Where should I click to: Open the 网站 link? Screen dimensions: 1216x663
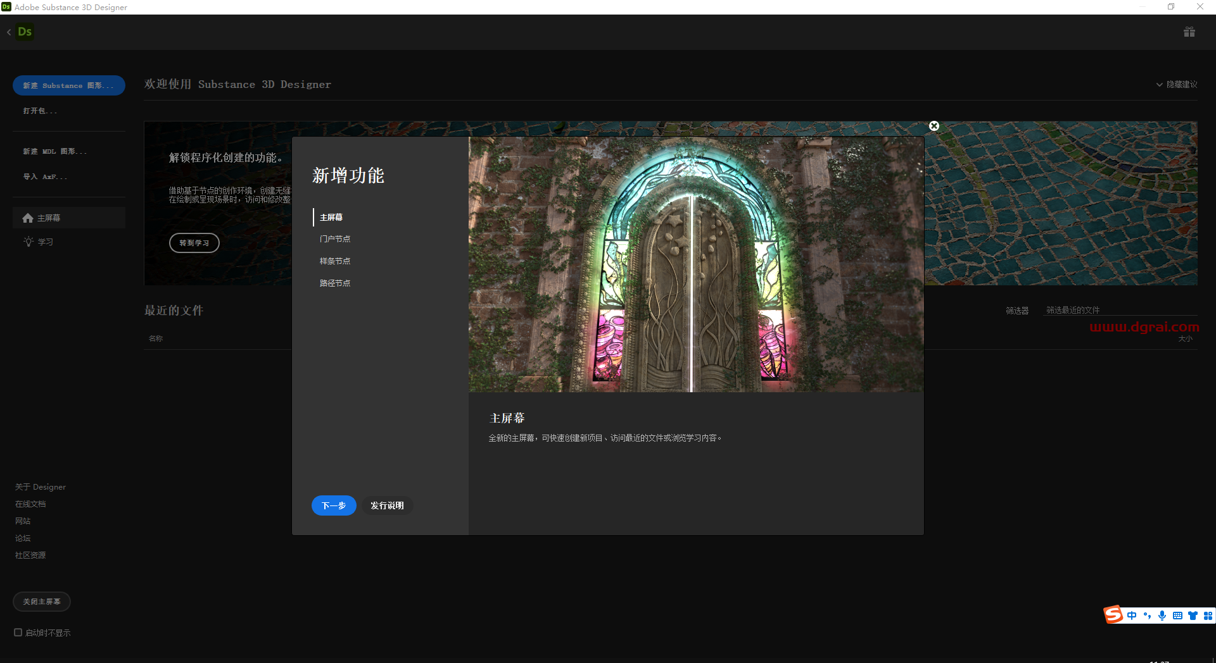(23, 521)
